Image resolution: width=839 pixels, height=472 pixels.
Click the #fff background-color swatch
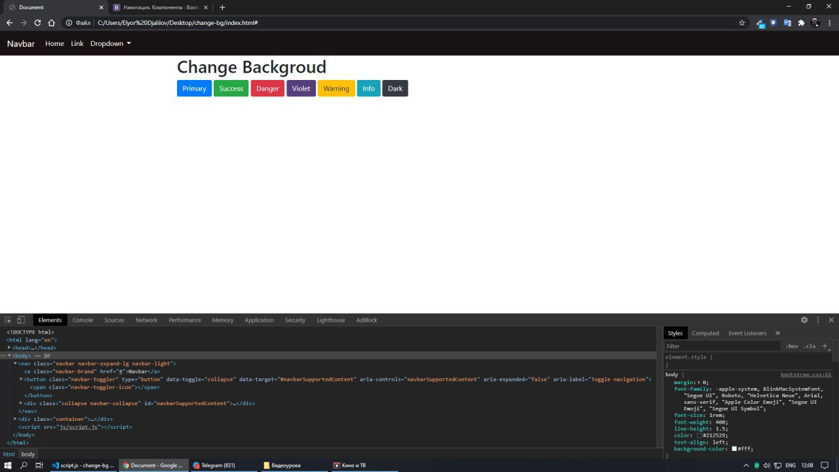735,448
